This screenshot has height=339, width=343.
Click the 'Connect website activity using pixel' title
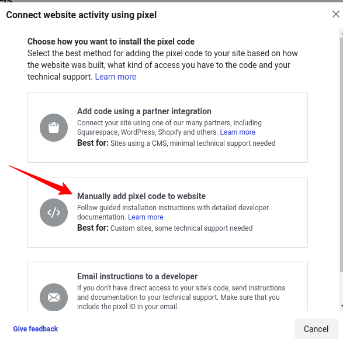(x=81, y=15)
